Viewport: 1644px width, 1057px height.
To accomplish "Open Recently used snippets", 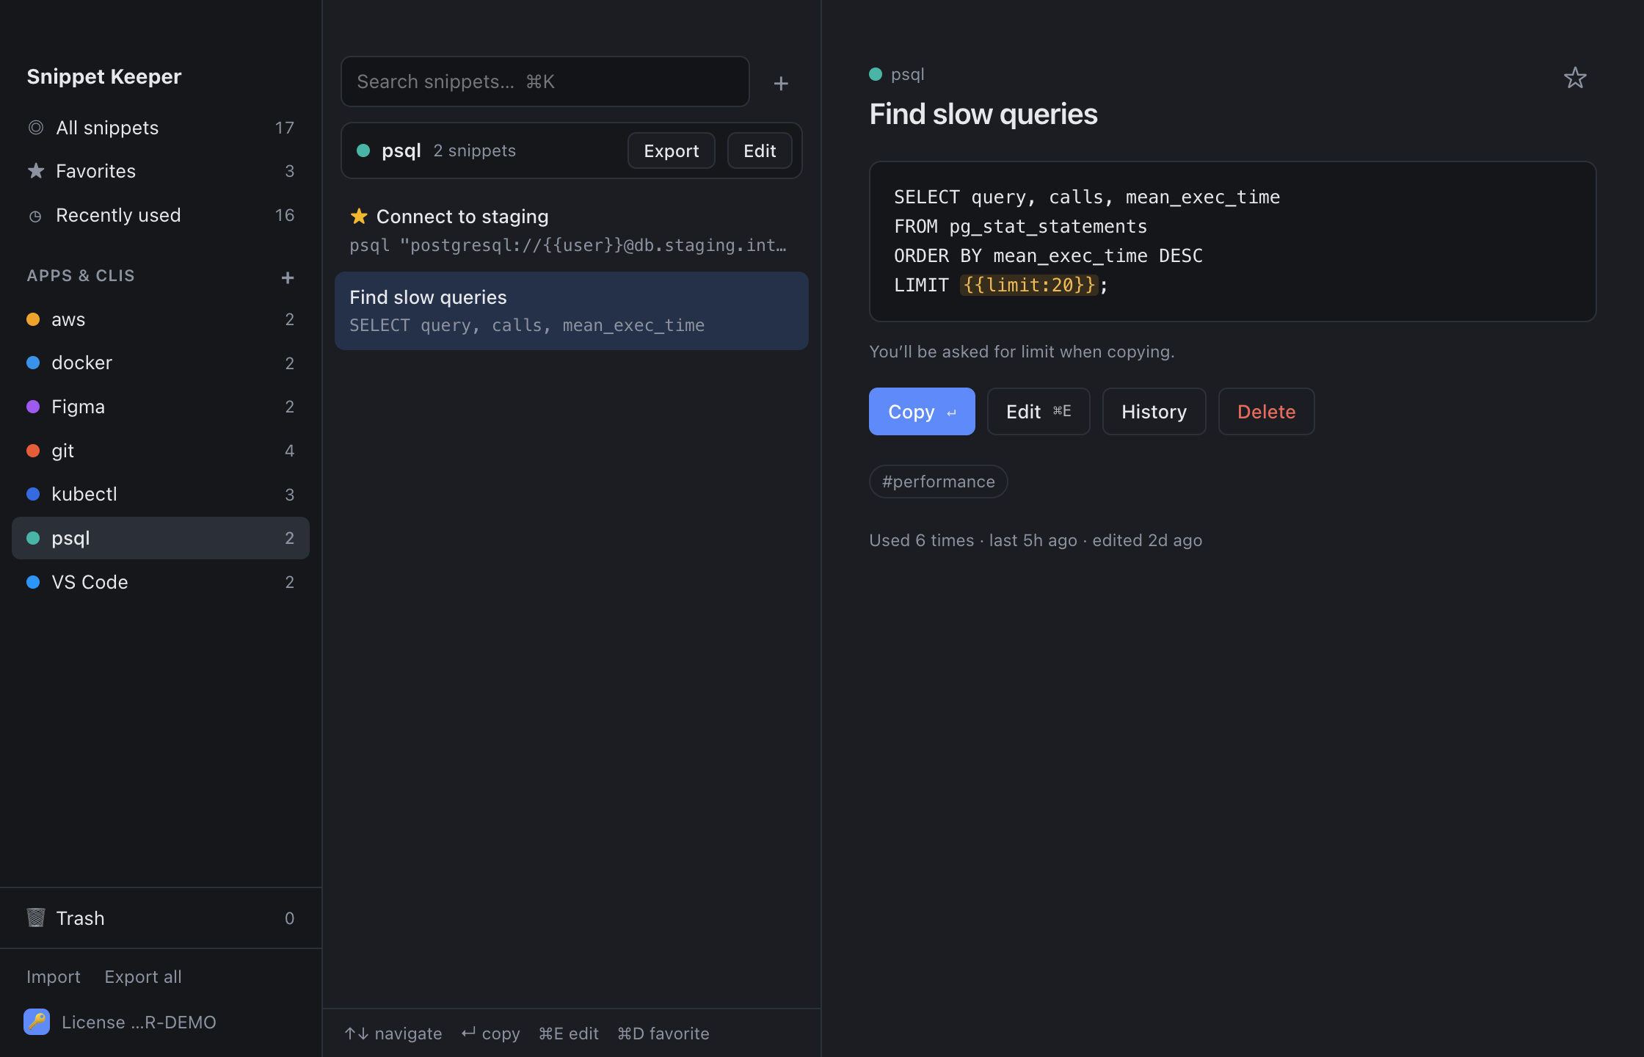I will (161, 215).
